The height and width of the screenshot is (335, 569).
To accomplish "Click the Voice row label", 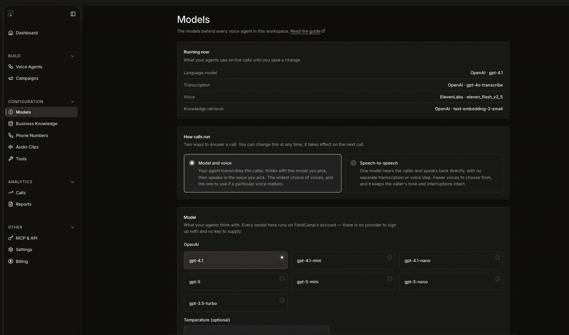I will point(189,97).
